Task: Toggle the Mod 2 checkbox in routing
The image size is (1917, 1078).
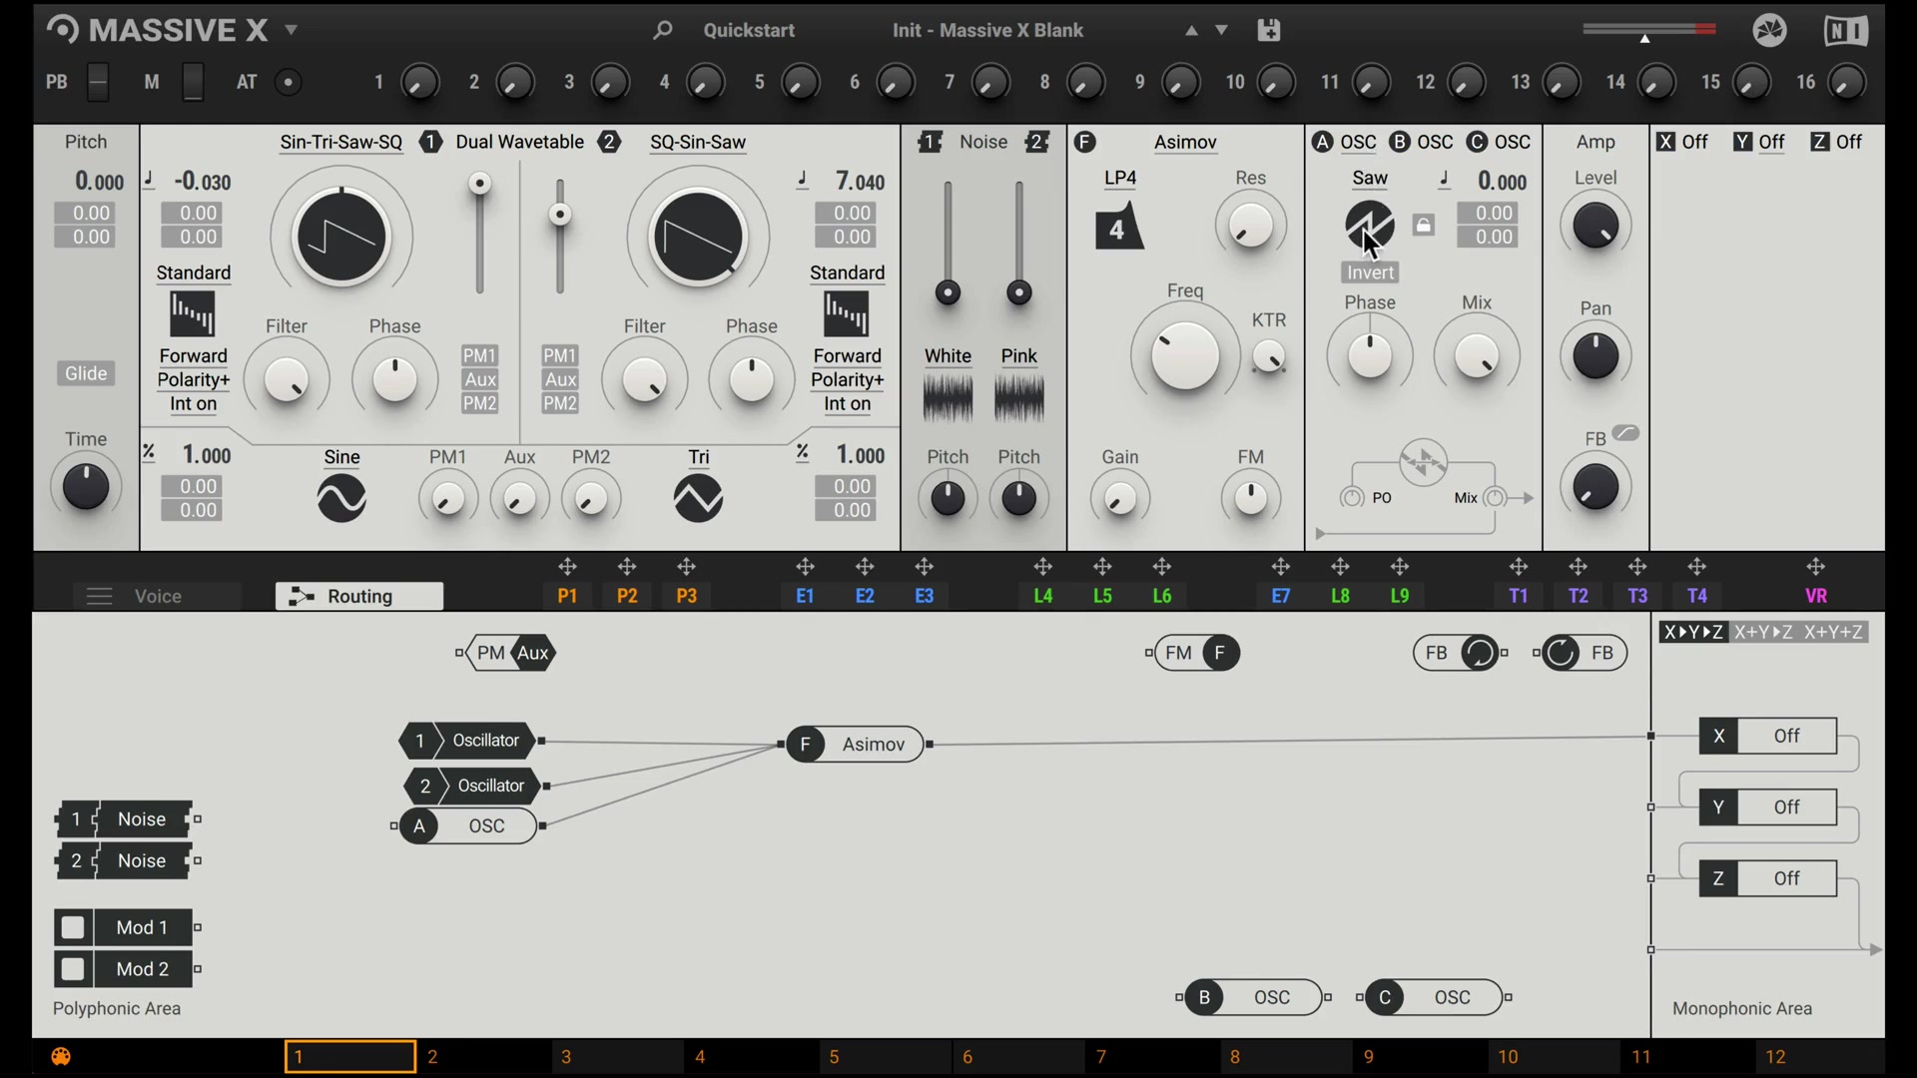Action: 73,969
